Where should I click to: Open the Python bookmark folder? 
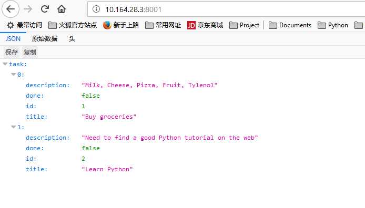(332, 25)
